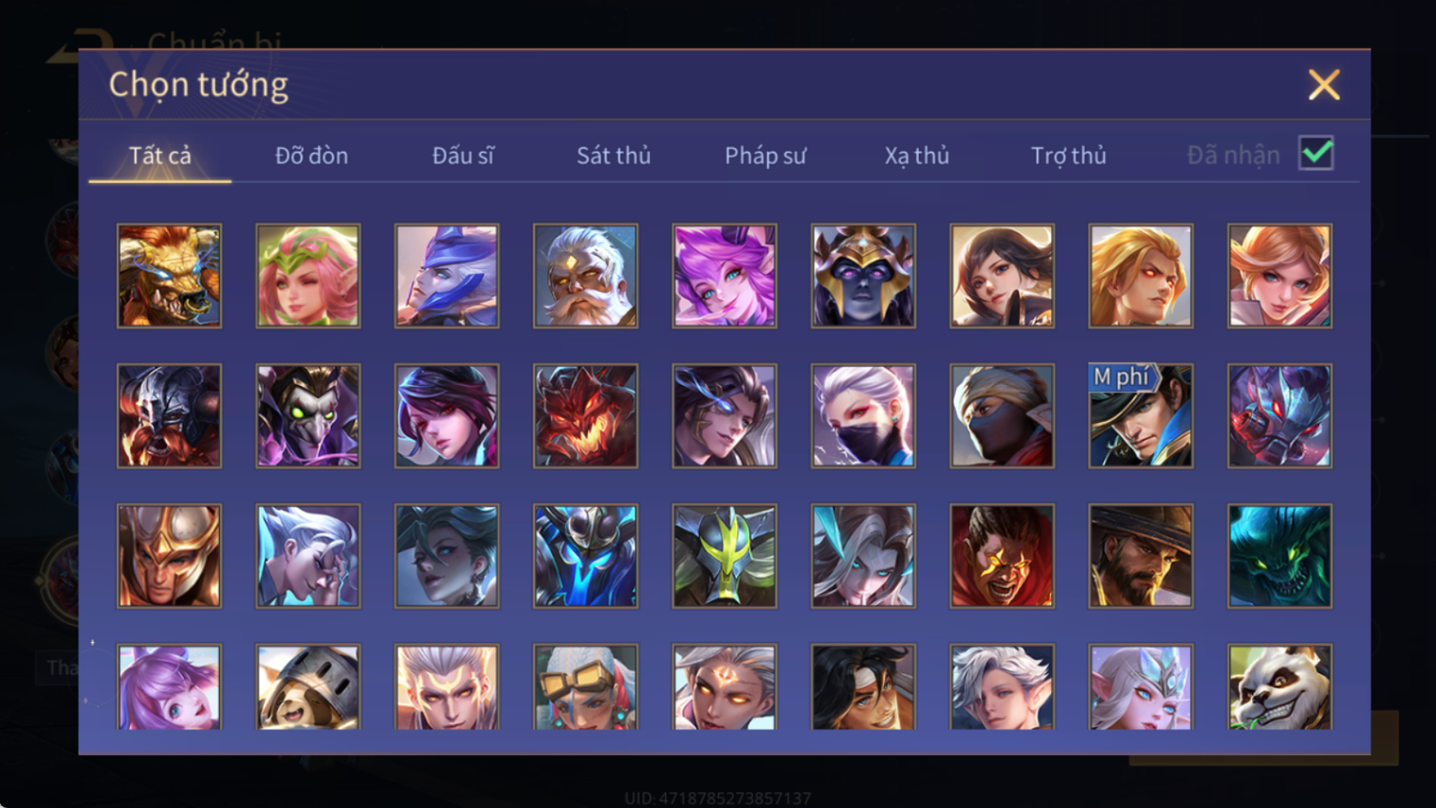
Task: Open the Đấu sĩ tab
Action: tap(463, 156)
